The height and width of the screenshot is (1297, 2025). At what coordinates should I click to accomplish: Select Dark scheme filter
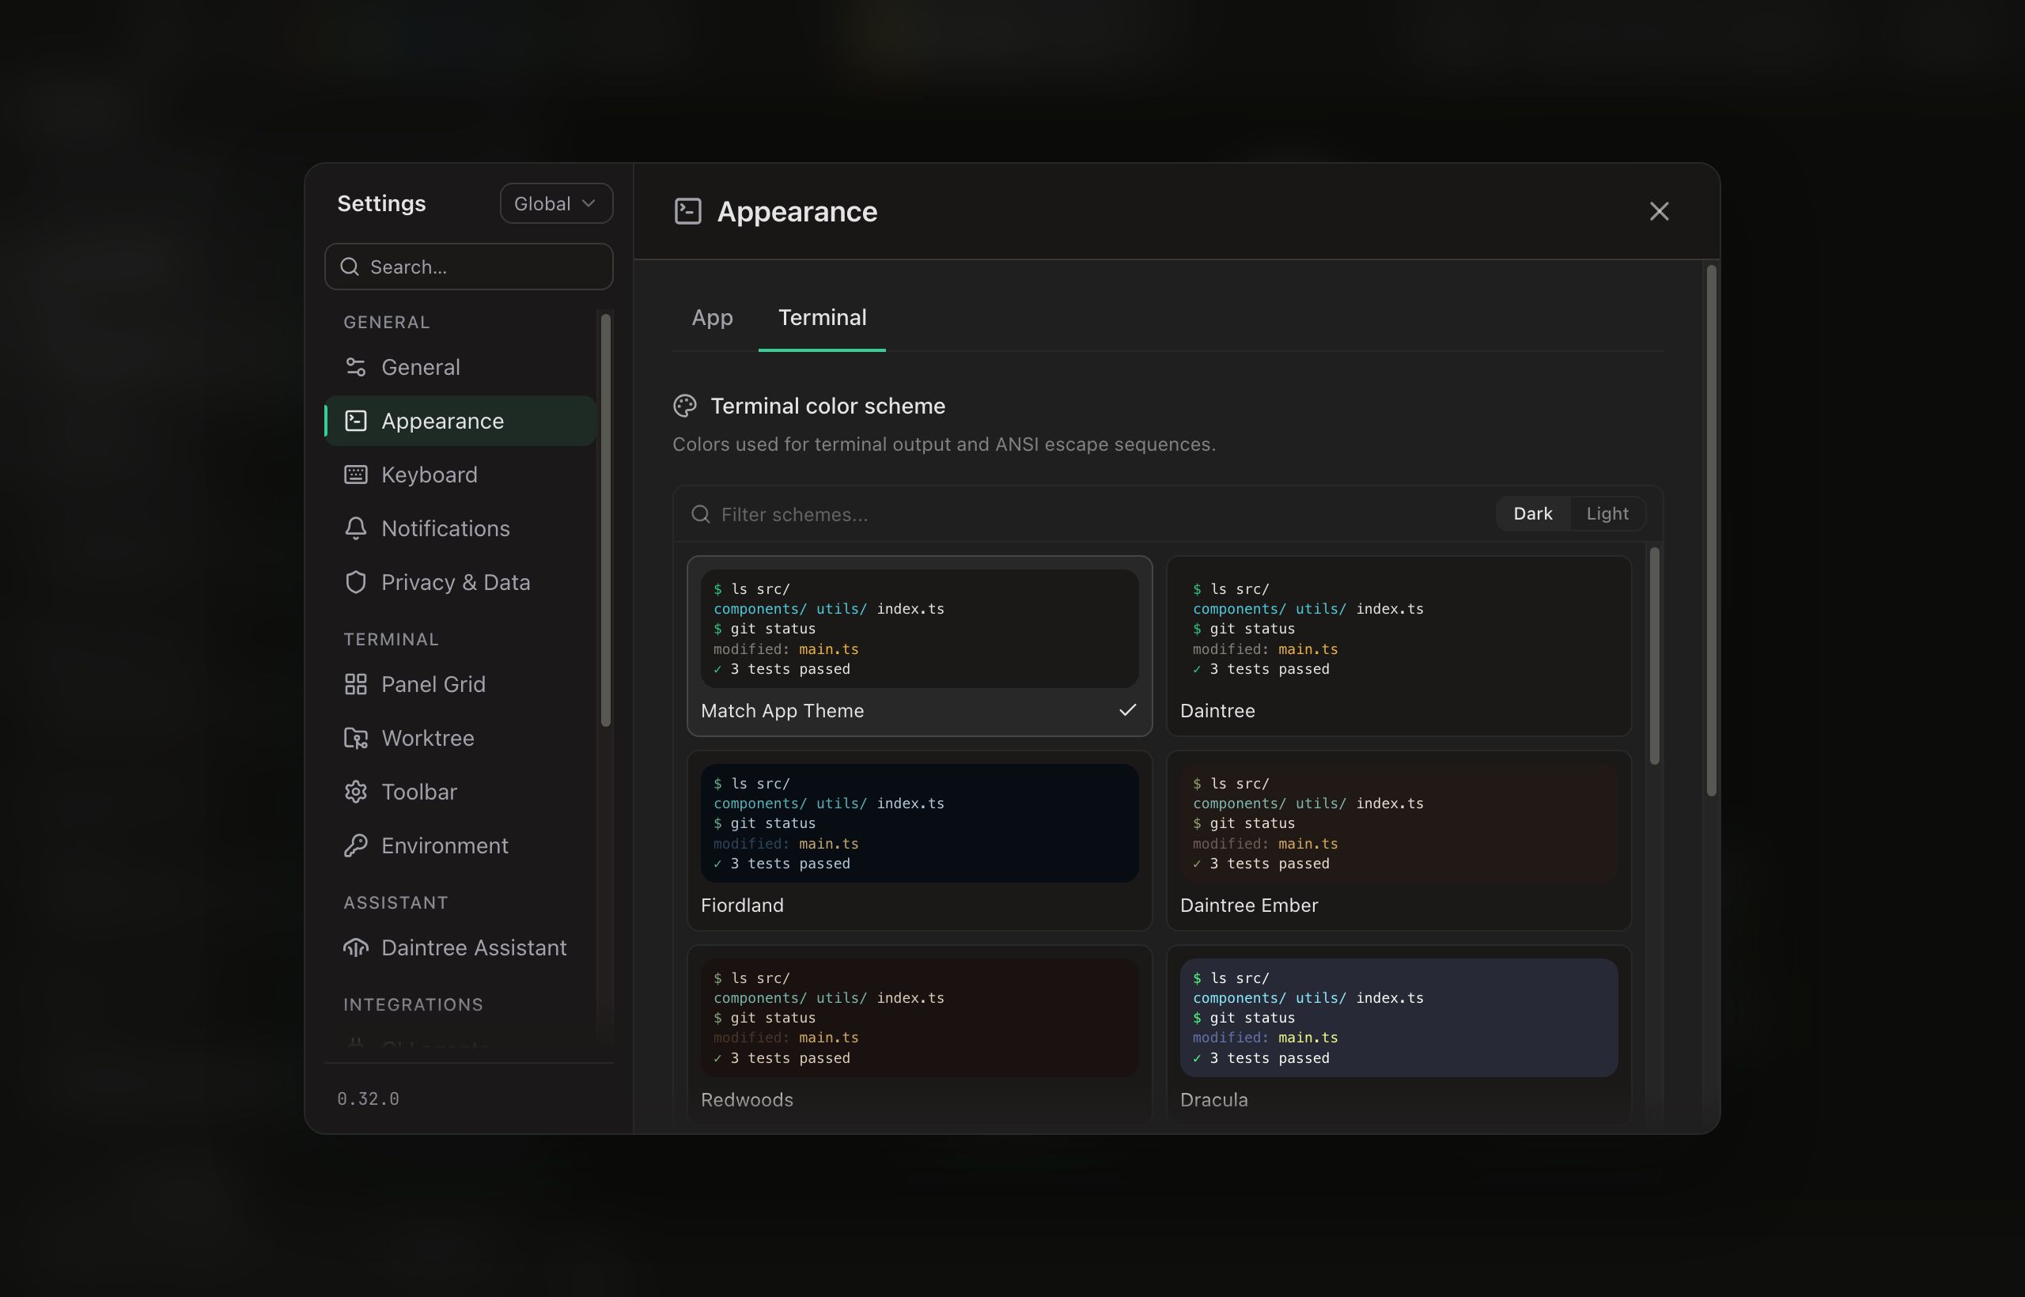1533,514
